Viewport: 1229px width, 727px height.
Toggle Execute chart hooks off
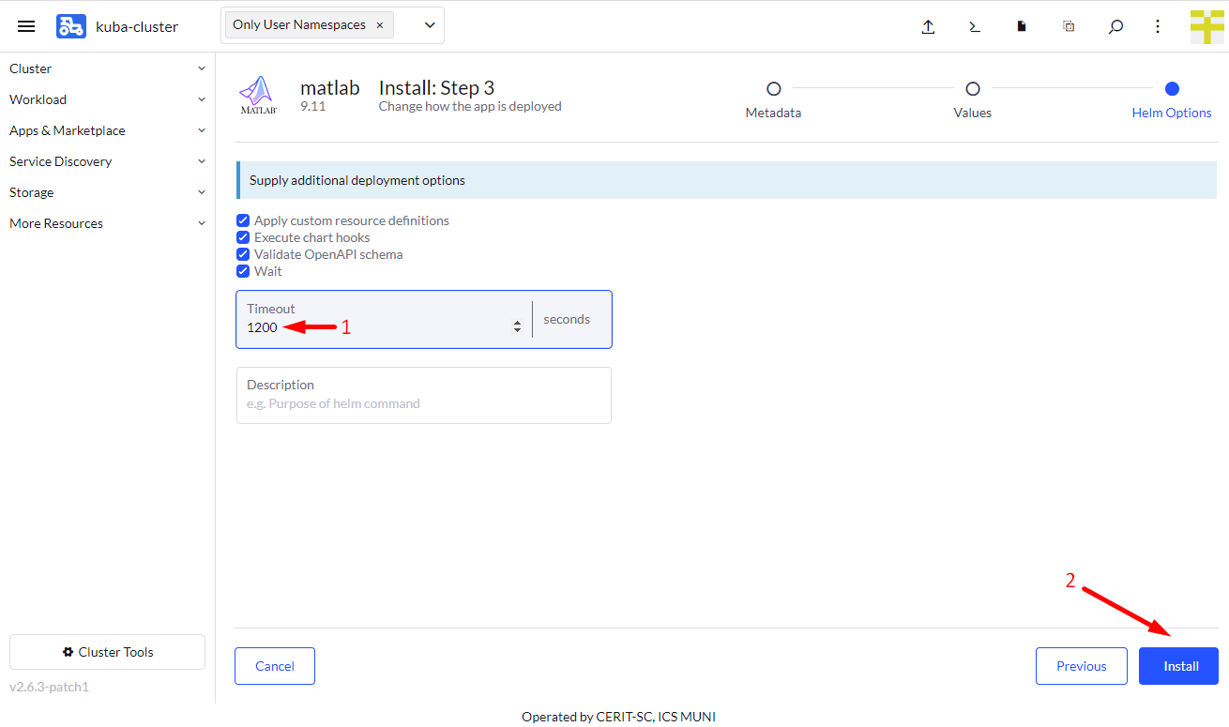point(243,237)
